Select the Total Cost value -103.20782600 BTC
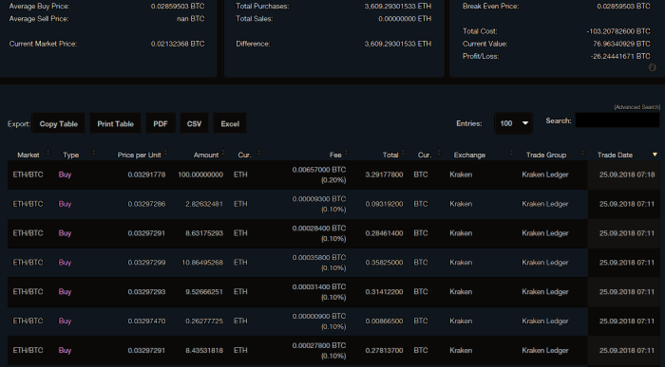 point(618,31)
